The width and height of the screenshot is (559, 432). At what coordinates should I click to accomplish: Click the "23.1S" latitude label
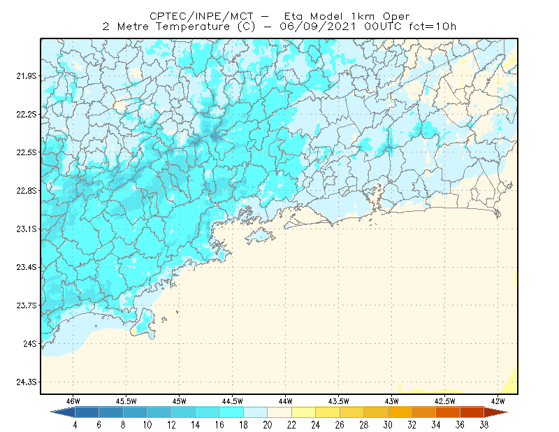(x=26, y=229)
